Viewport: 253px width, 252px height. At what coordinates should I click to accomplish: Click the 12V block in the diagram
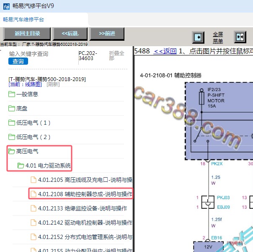(208, 247)
